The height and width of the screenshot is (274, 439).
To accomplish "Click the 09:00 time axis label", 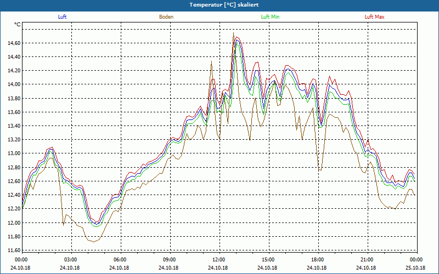I will (169, 260).
